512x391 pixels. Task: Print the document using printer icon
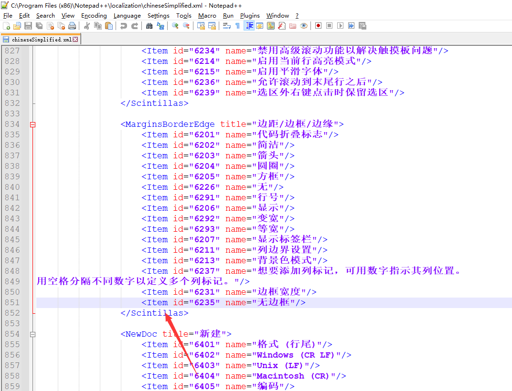(72, 26)
